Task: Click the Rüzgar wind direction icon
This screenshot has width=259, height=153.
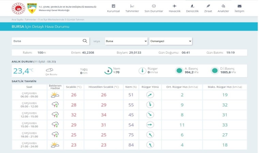Action: tap(142, 71)
